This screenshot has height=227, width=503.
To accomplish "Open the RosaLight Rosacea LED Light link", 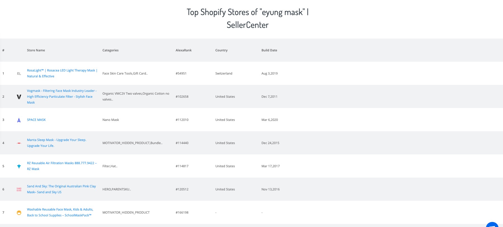I will (x=62, y=71).
